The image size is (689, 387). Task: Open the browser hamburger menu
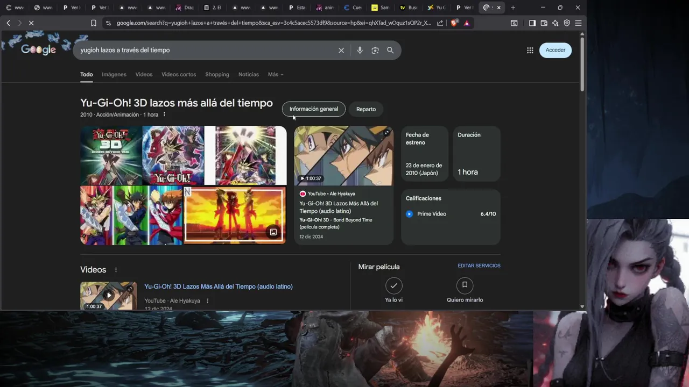coord(578,23)
